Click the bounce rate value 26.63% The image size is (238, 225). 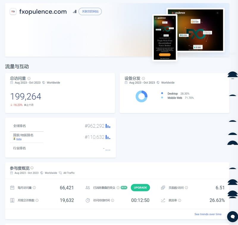click(x=217, y=200)
